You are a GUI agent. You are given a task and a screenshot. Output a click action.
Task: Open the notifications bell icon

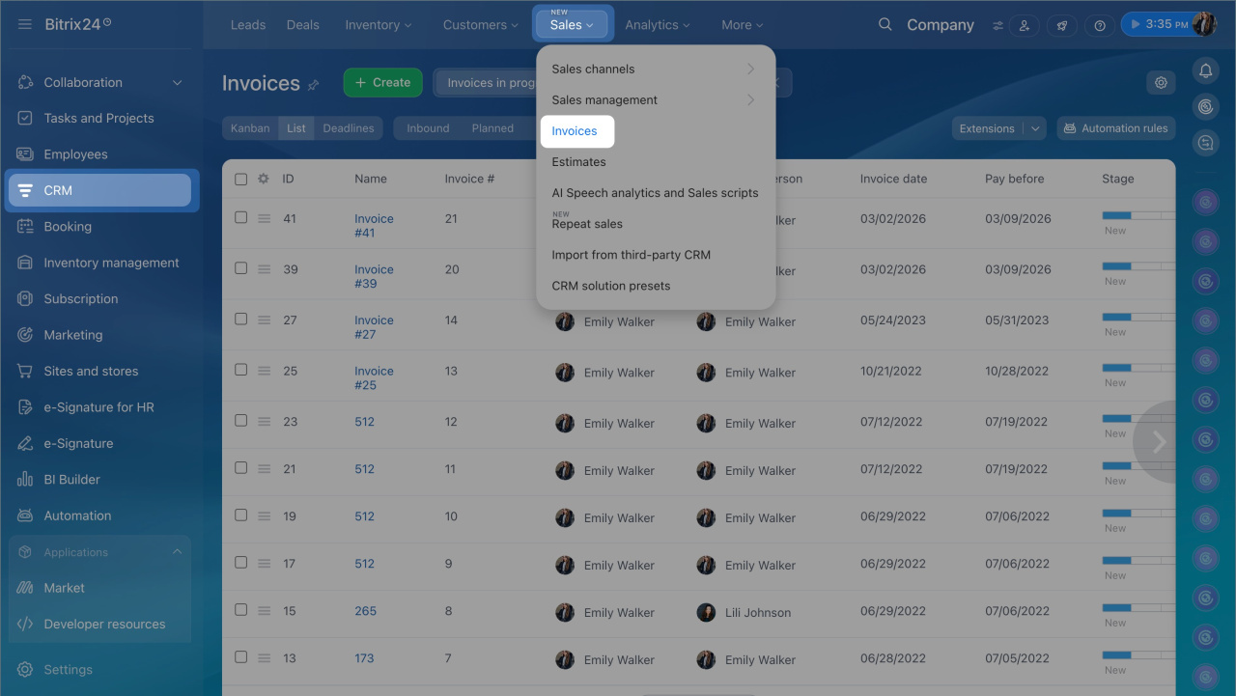pyautogui.click(x=1204, y=70)
